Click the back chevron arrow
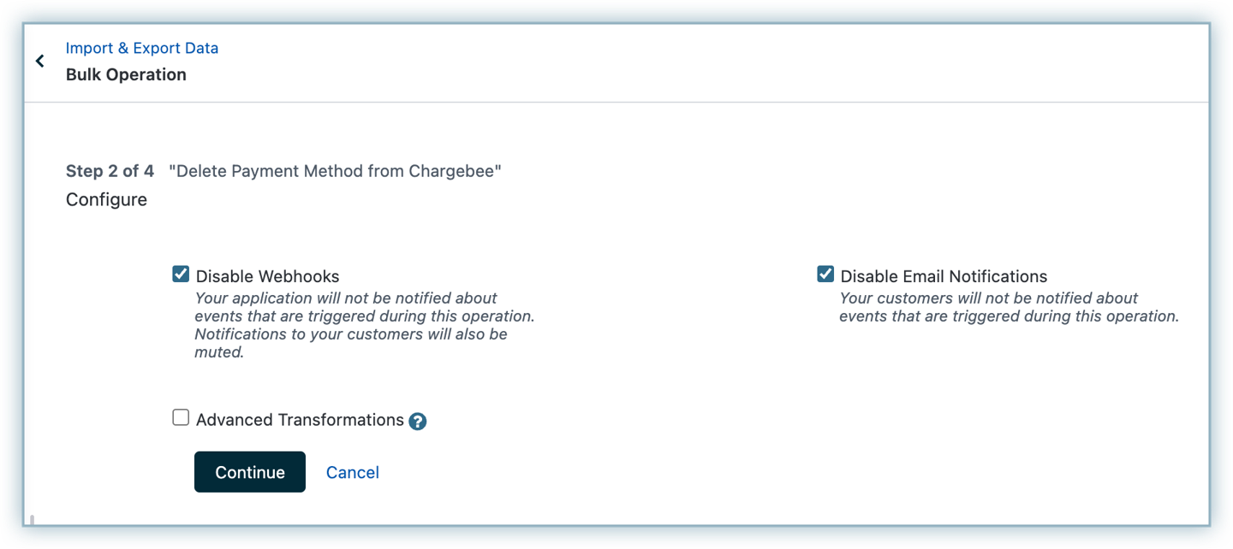This screenshot has height=549, width=1233. pos(39,61)
